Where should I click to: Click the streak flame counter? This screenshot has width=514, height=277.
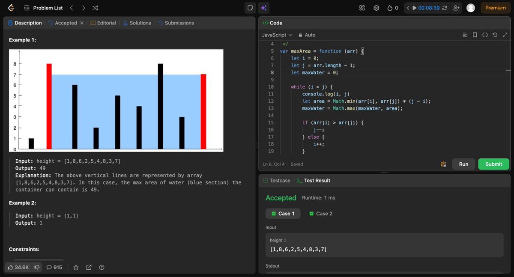393,8
